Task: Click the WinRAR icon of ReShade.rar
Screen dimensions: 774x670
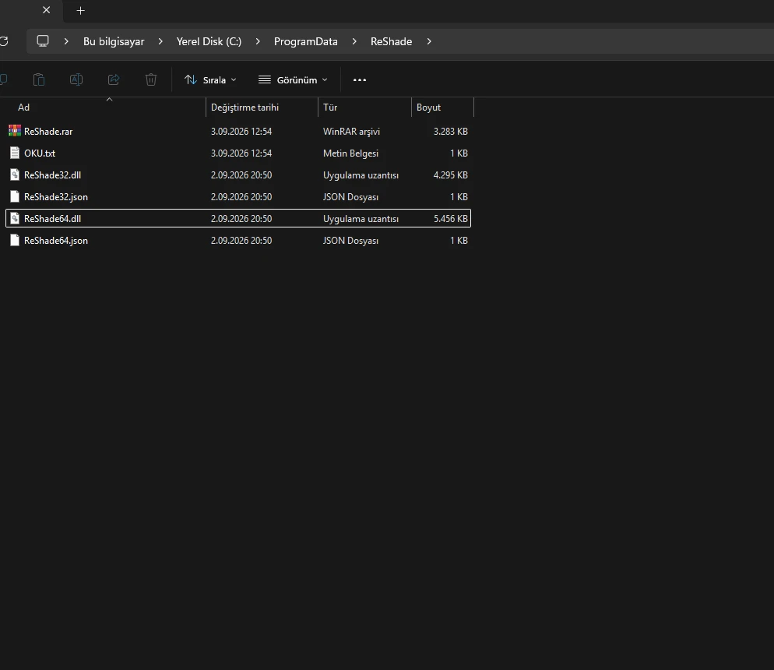Action: point(15,131)
